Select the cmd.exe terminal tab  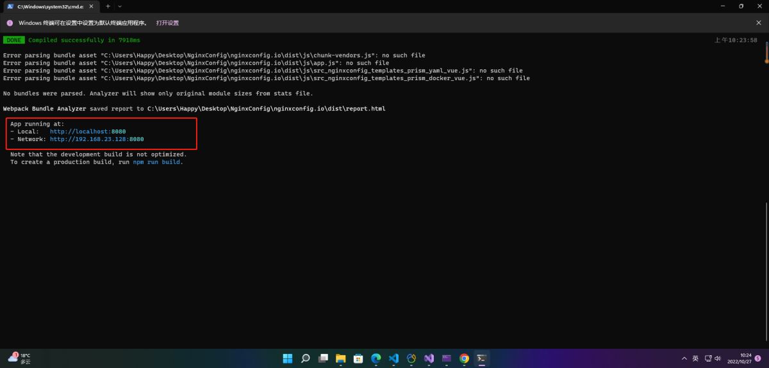pos(45,6)
